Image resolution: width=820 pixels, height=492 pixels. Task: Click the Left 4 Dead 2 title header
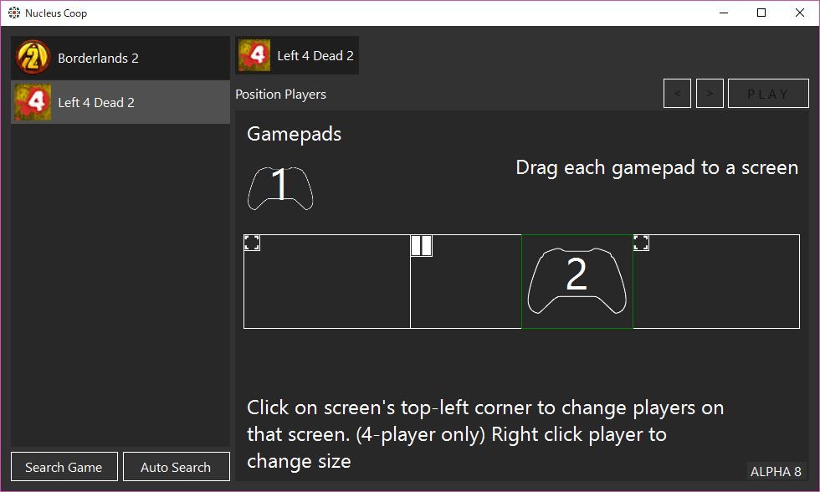point(297,55)
